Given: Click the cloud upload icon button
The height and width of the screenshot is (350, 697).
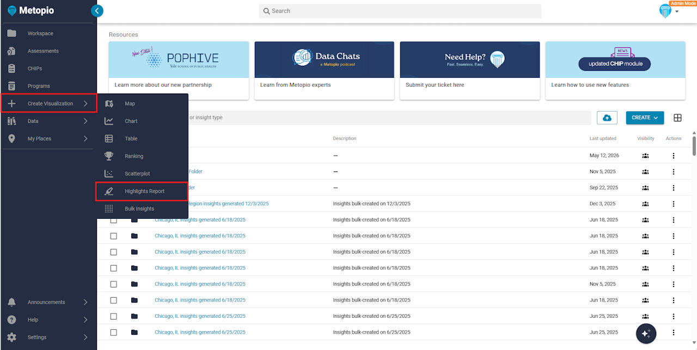Looking at the screenshot, I should (607, 118).
